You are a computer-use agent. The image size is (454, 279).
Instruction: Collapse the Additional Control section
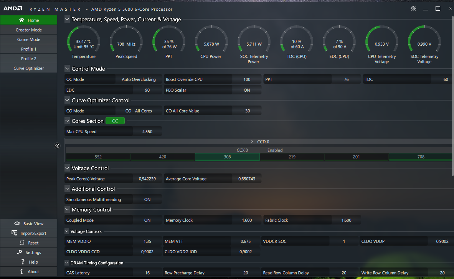pos(67,189)
